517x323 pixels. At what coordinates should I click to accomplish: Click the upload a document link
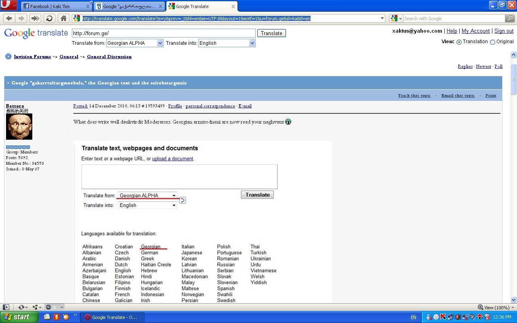(x=172, y=159)
